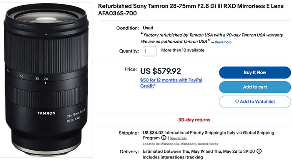Click the Used condition value

pos(148,28)
